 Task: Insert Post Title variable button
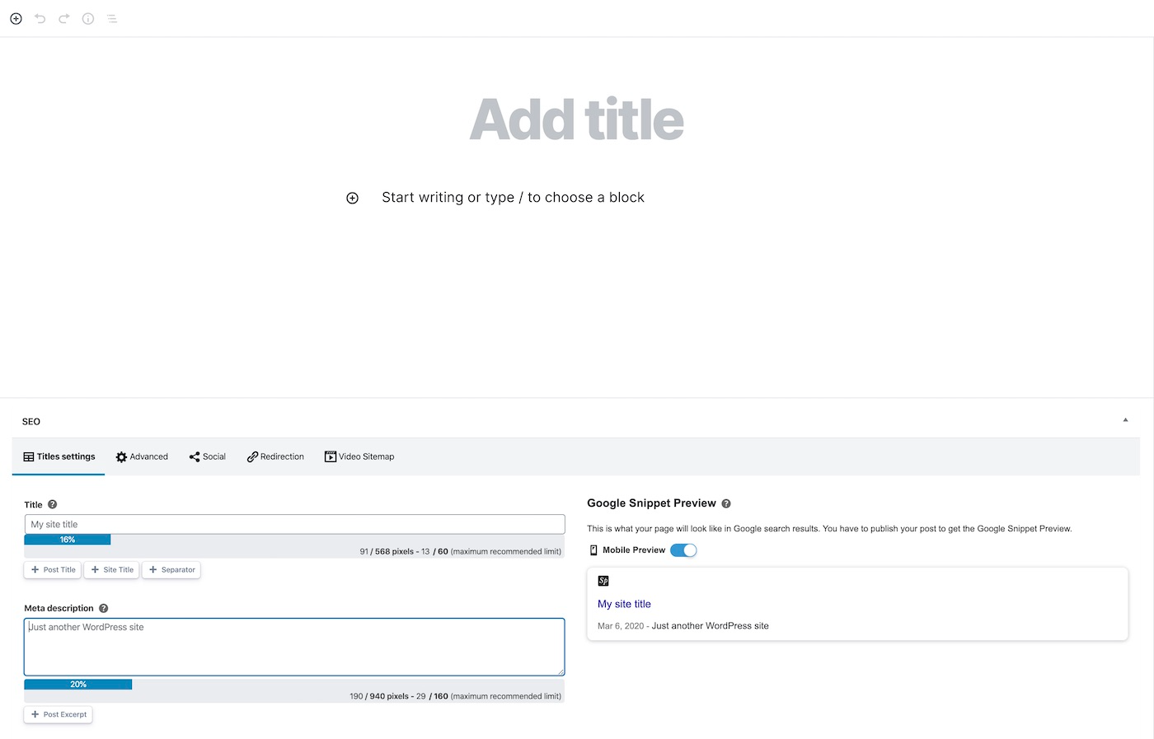[53, 569]
